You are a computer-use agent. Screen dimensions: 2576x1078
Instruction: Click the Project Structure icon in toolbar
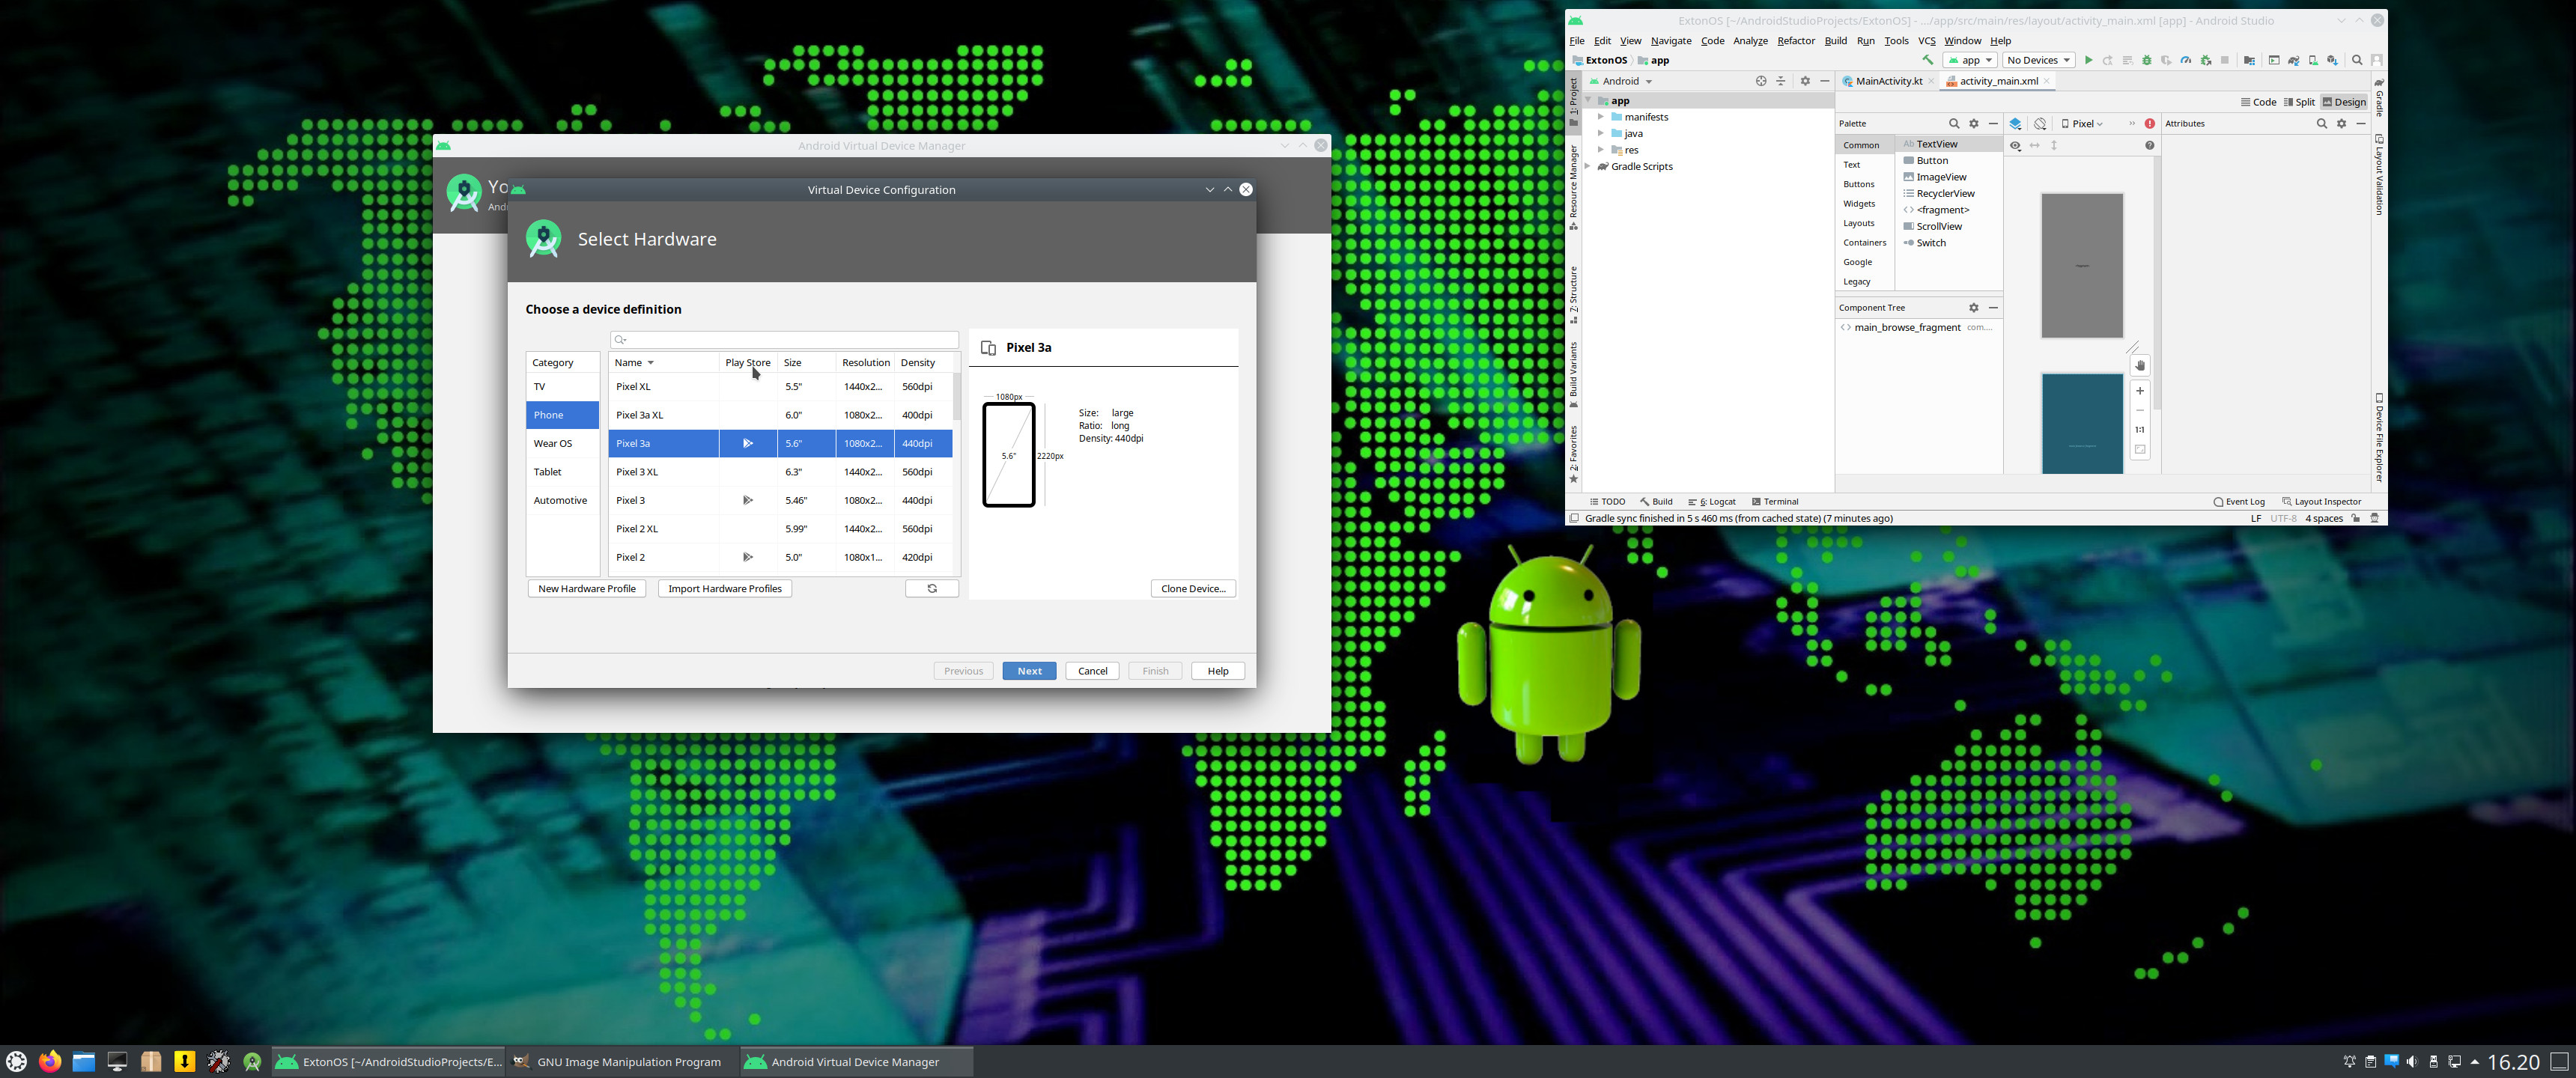point(2250,60)
